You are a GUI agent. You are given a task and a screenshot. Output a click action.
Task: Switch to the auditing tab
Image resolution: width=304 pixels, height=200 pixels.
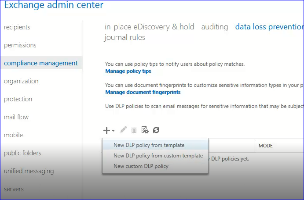215,27
